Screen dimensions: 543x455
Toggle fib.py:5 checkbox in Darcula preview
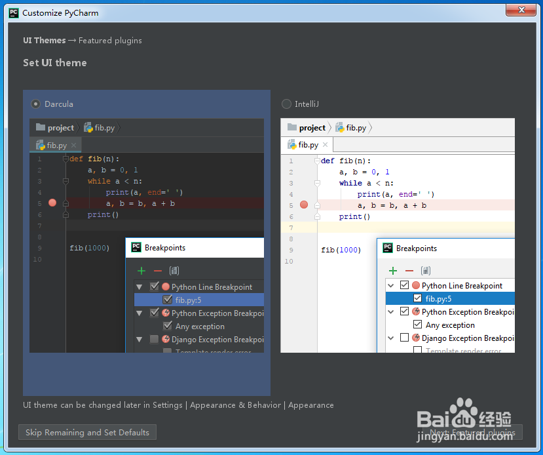168,300
